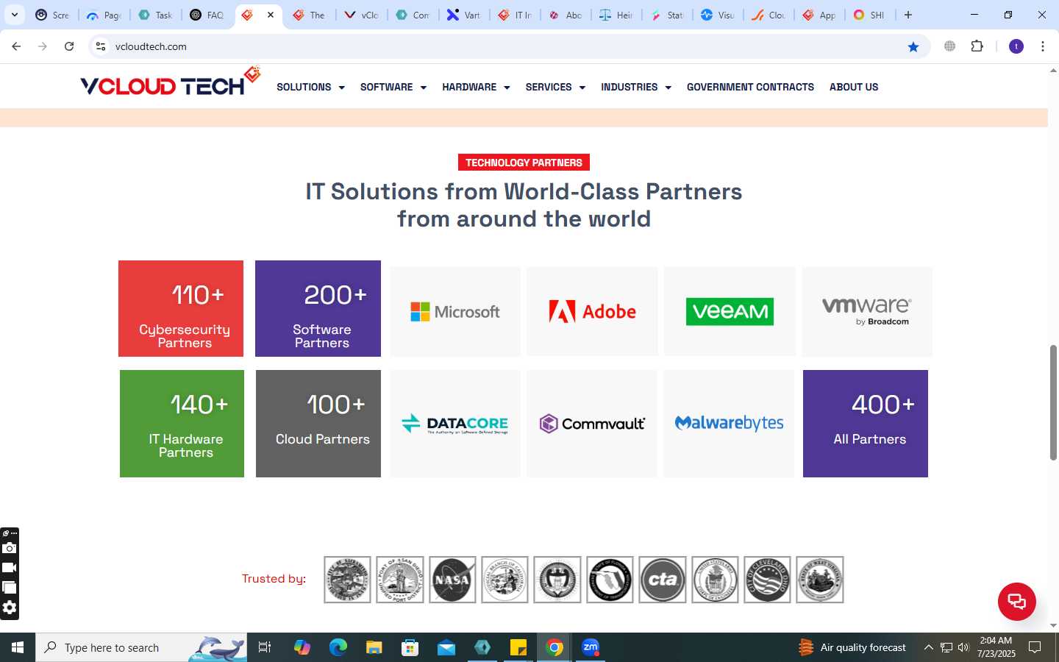Screen dimensions: 1059x662
Task: Click the NASA trusted-by seal
Action: (x=452, y=580)
